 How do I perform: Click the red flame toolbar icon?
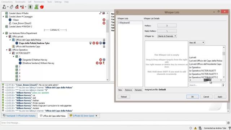(42, 7)
